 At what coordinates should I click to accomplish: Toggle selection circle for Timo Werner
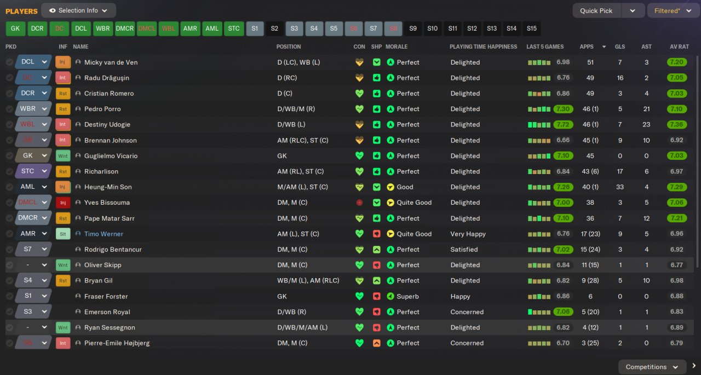[9, 234]
